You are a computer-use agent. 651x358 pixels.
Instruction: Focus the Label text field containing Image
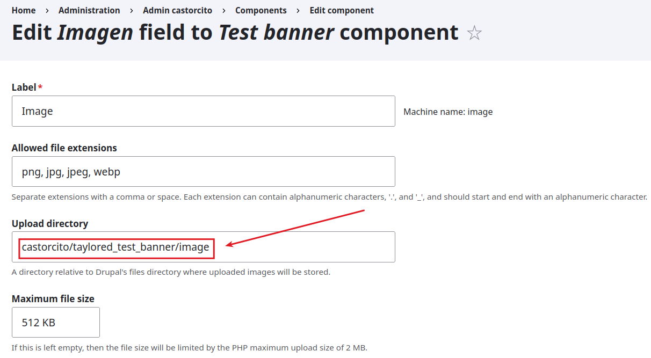tap(203, 111)
